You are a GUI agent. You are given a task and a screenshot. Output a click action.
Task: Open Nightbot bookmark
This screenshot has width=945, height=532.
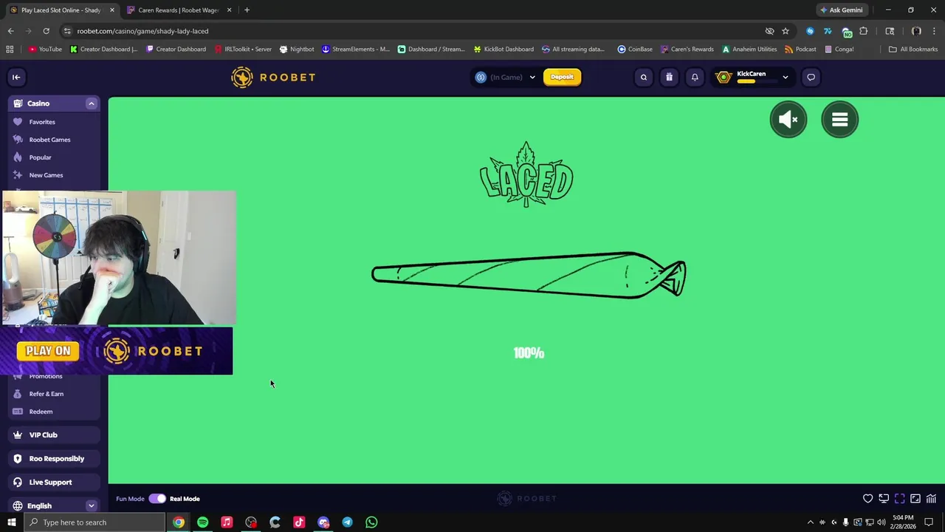pos(297,50)
